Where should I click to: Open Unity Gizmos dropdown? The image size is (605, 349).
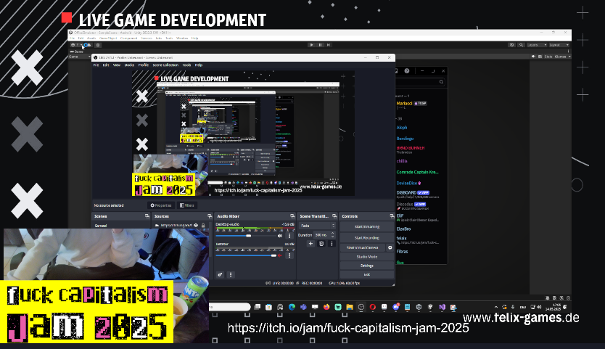coord(562,57)
